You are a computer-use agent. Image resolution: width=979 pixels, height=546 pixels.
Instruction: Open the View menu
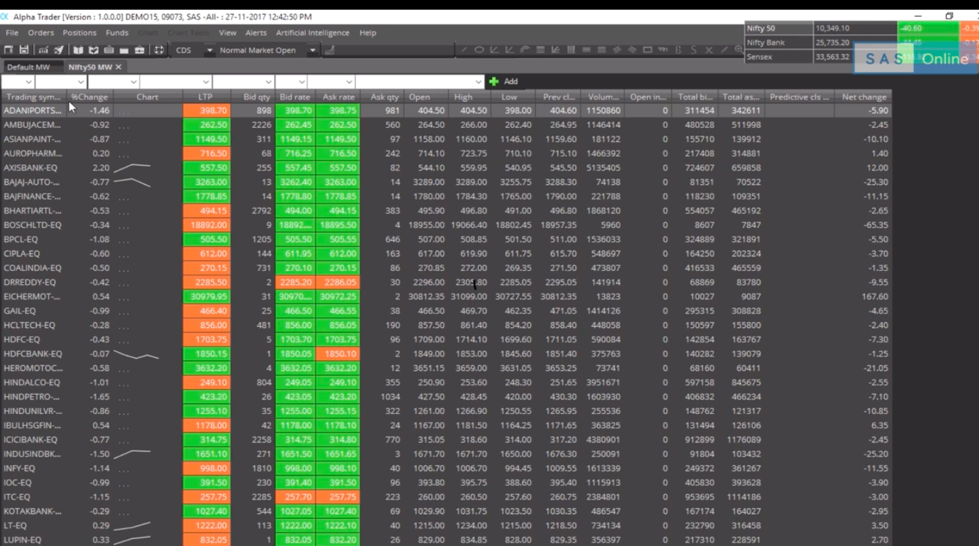[x=228, y=32]
